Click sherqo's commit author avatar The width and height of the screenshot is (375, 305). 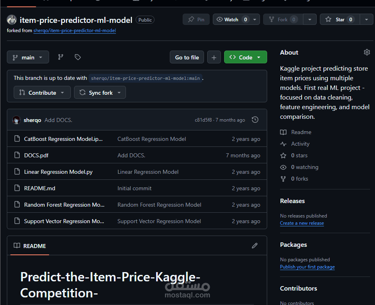[16, 120]
